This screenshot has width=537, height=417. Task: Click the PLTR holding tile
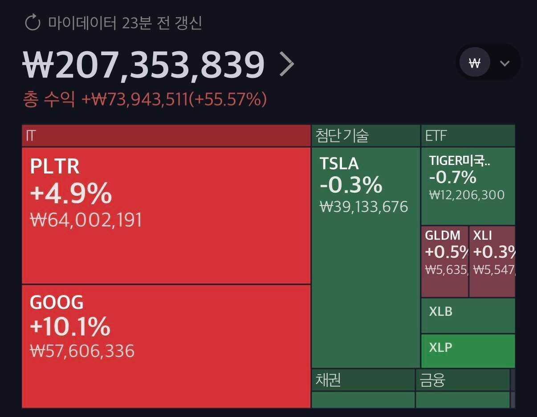click(x=166, y=215)
